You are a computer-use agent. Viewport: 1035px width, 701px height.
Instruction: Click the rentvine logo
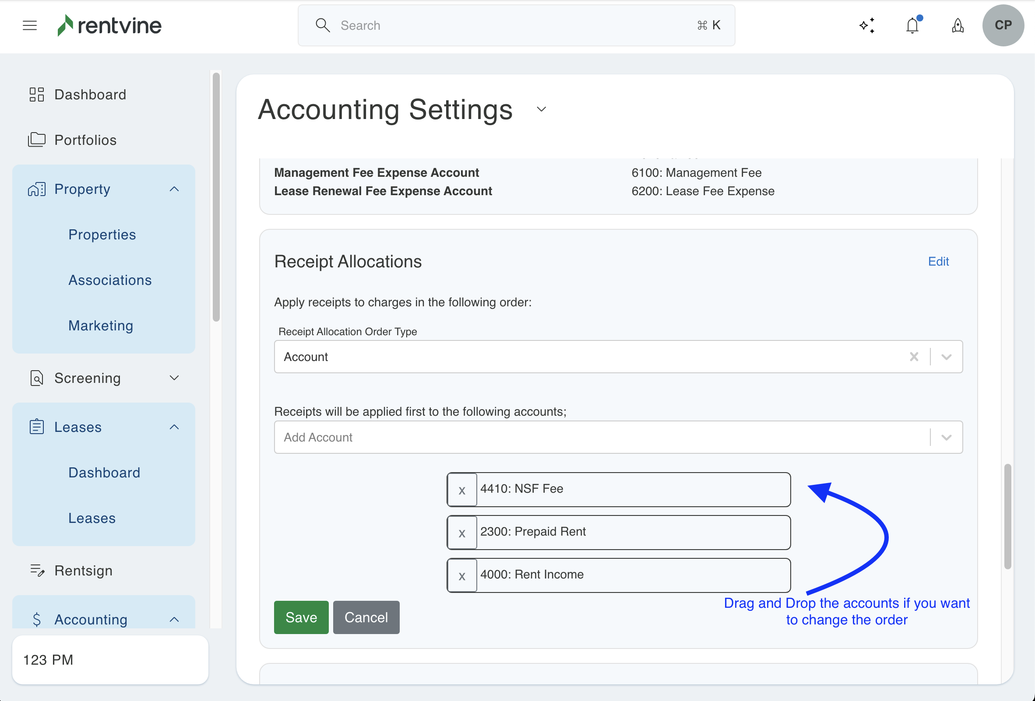click(x=109, y=25)
